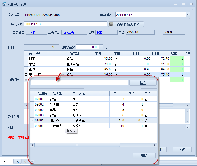Click the app icon in title bar
This screenshot has height=166, width=197.
(4, 4)
